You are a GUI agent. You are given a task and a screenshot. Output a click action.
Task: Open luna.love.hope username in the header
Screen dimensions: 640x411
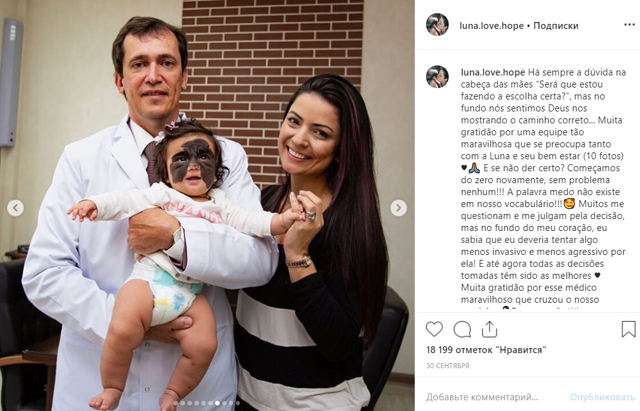(x=491, y=26)
